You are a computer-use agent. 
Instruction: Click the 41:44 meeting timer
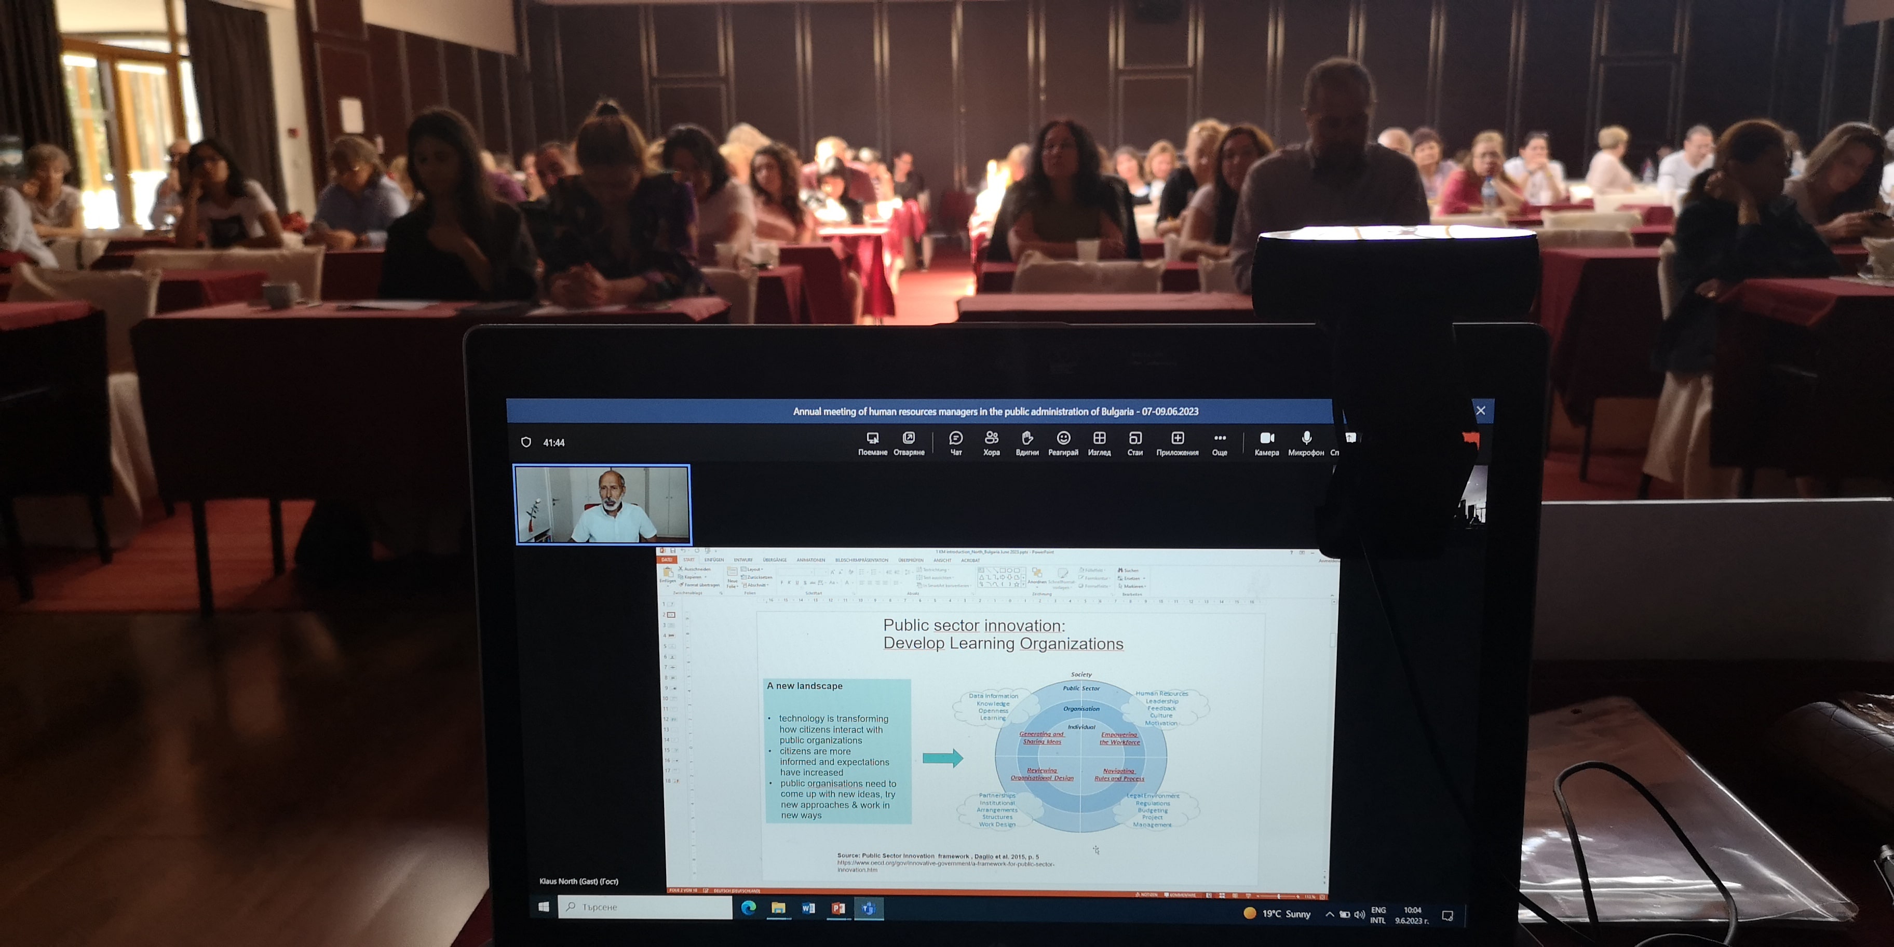553,443
